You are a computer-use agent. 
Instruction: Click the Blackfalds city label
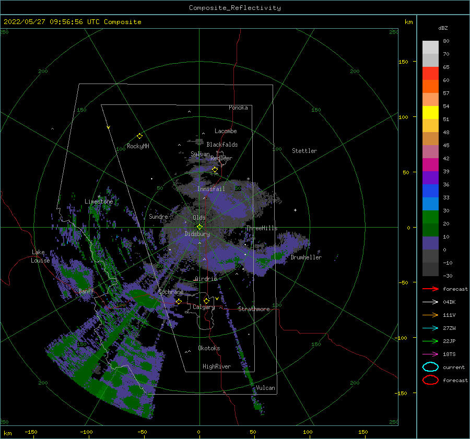pyautogui.click(x=222, y=145)
